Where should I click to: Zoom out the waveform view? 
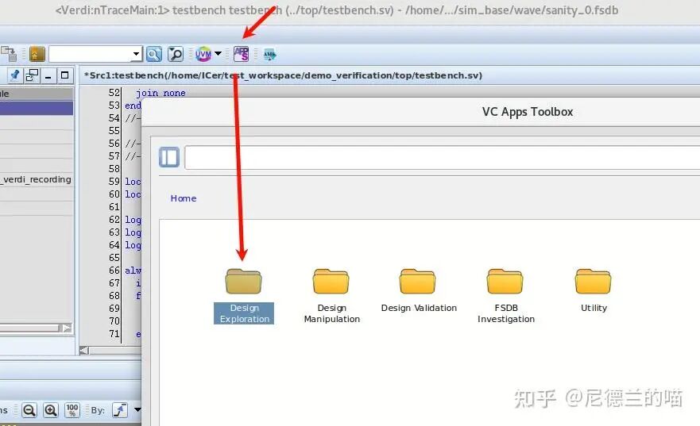(29, 410)
